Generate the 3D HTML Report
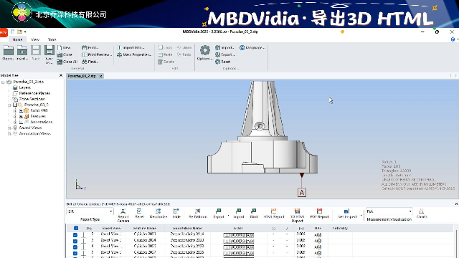This screenshot has height=258, width=459. pos(297,215)
